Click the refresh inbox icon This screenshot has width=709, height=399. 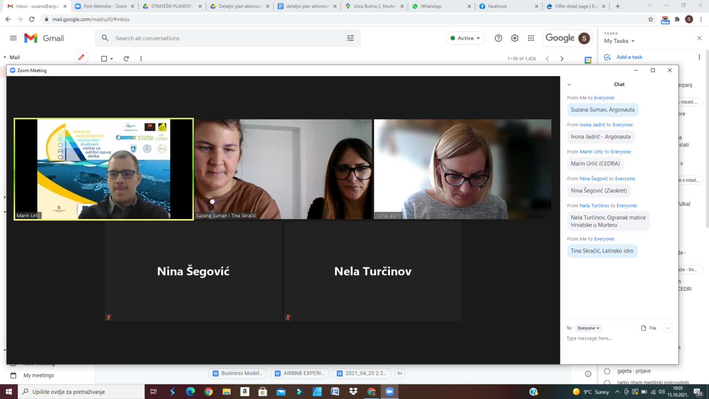click(126, 59)
